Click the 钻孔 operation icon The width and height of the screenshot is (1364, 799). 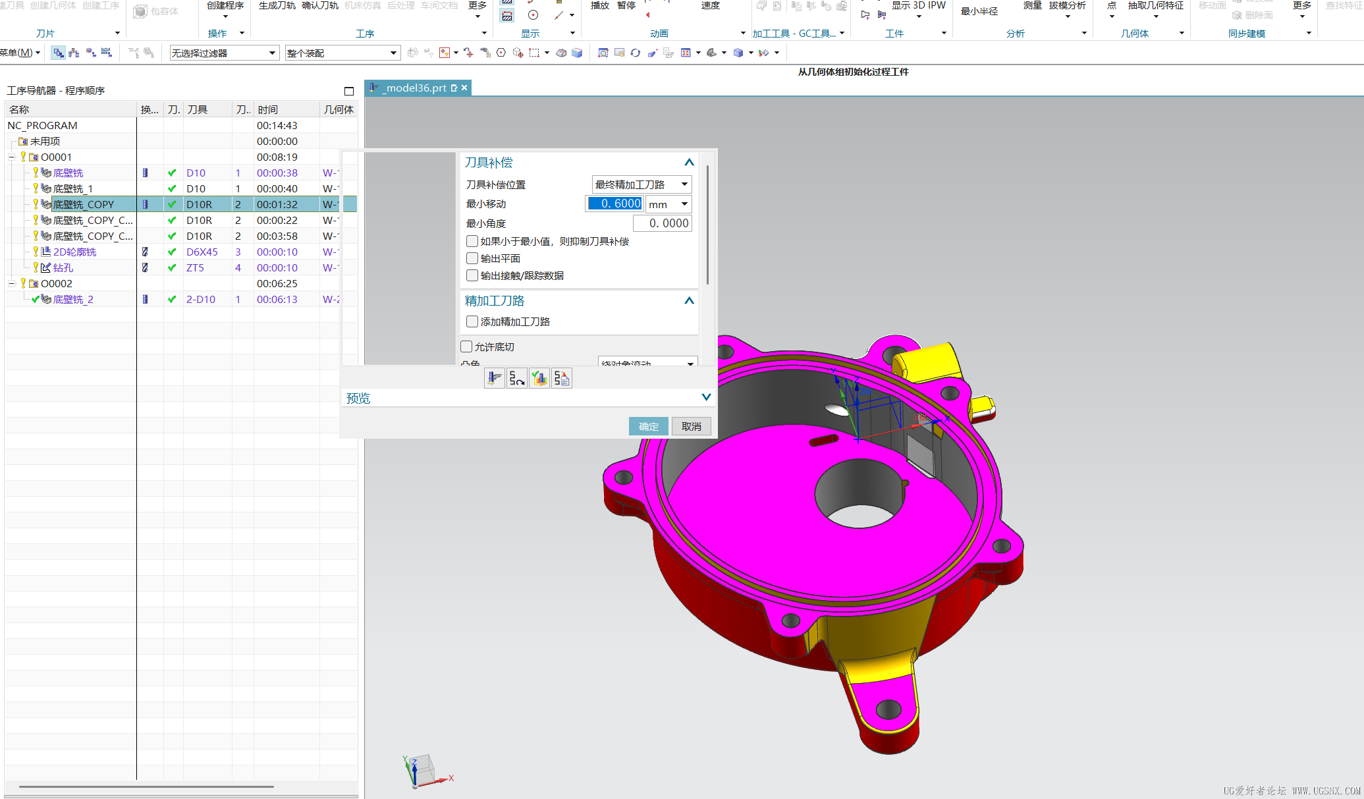(x=46, y=267)
